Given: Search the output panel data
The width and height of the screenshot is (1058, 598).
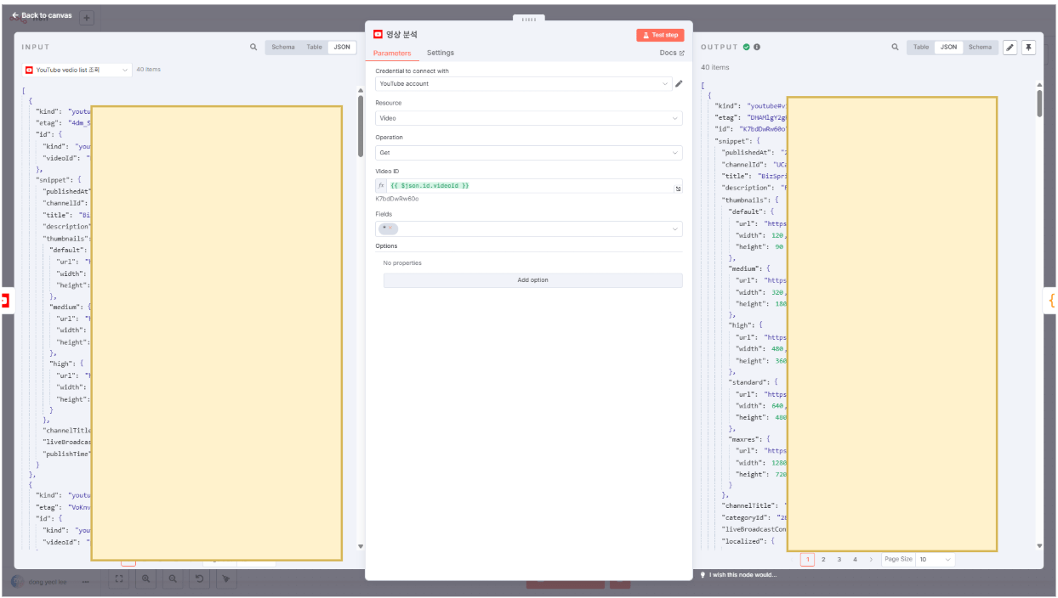Looking at the screenshot, I should pos(895,48).
